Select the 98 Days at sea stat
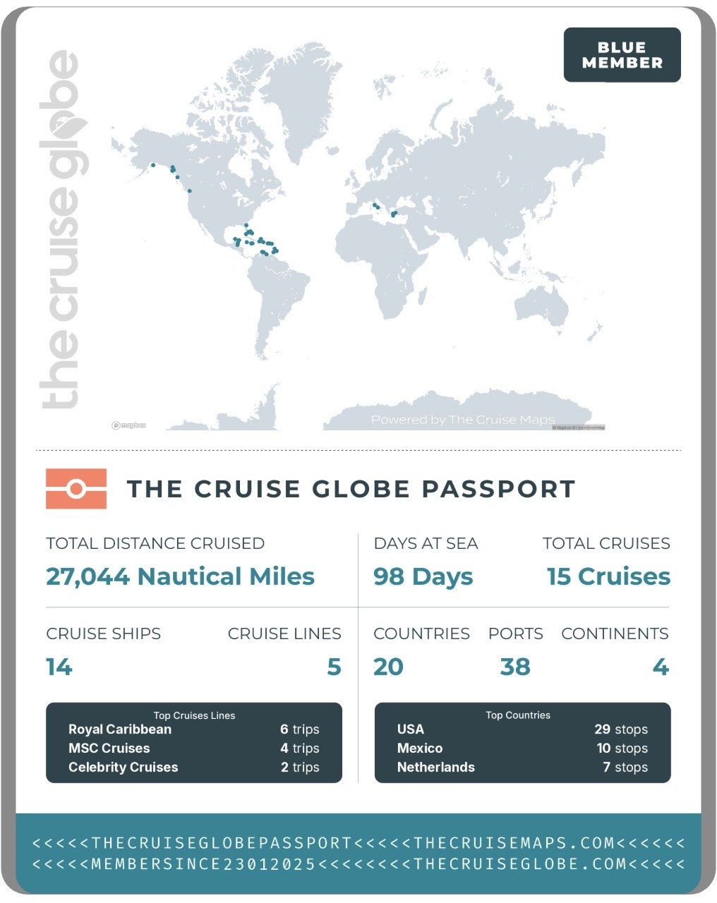This screenshot has width=717, height=903. pos(423,576)
